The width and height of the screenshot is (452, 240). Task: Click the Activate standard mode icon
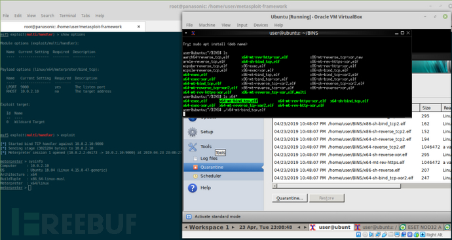click(189, 216)
